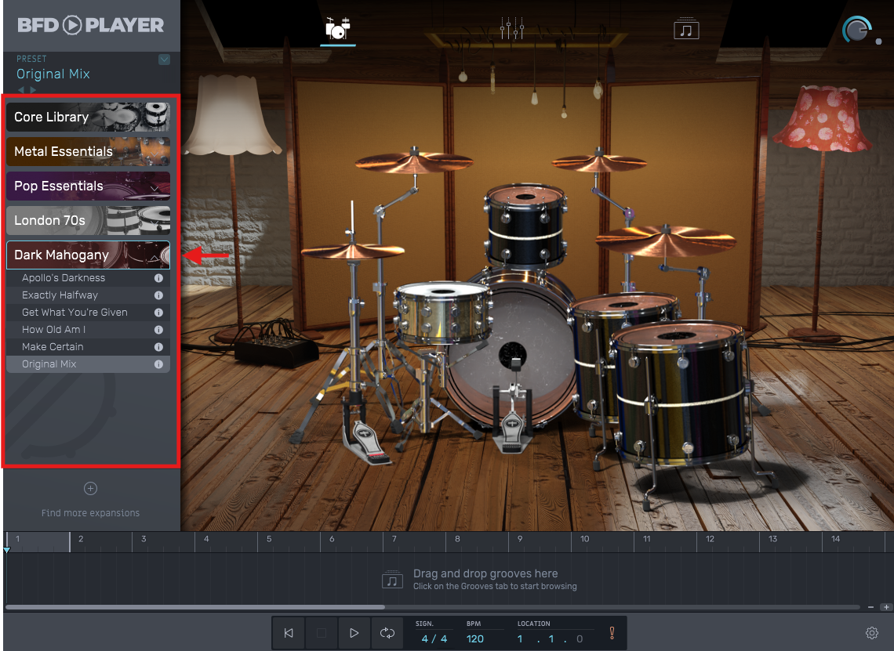Viewport: 894px width, 651px height.
Task: Return playhead to start
Action: [x=289, y=633]
